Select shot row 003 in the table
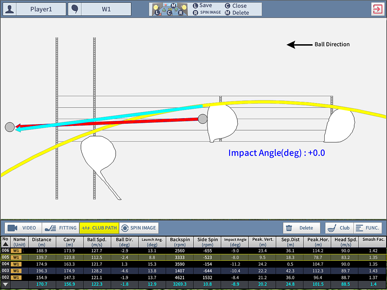The height and width of the screenshot is (290, 387). [193, 271]
